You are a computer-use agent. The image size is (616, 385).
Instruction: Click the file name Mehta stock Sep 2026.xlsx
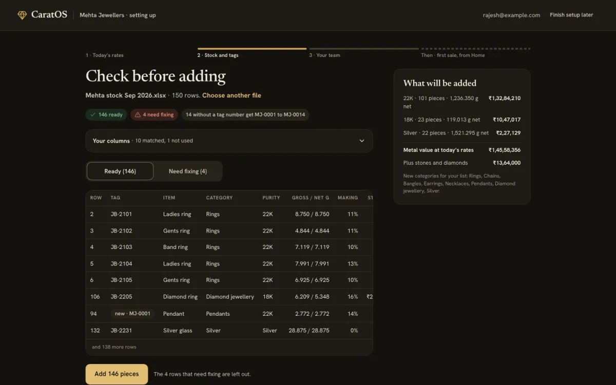coord(126,95)
